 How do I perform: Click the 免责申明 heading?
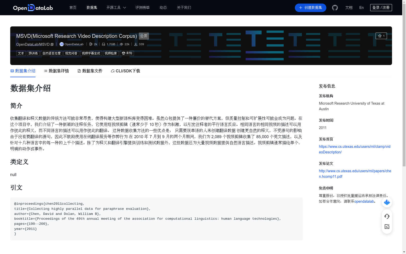[x=326, y=188]
